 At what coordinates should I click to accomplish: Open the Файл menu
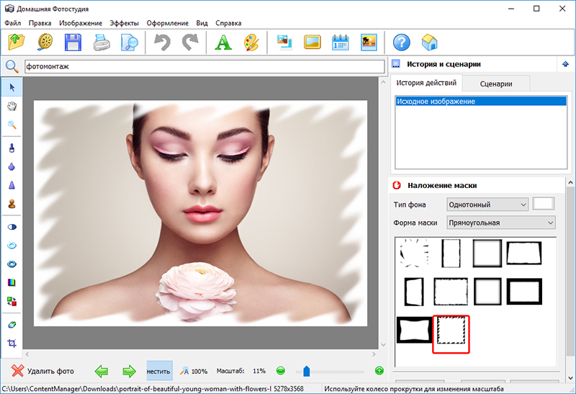coord(12,23)
